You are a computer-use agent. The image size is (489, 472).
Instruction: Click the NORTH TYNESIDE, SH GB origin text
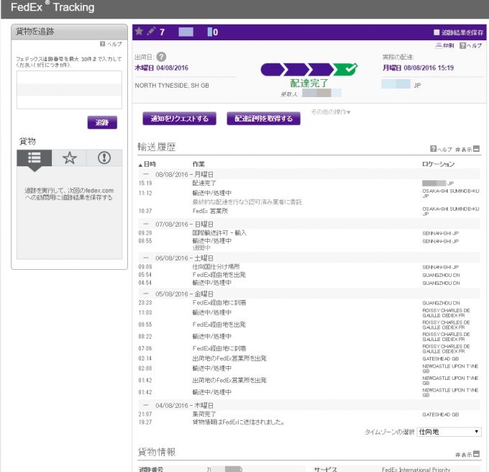click(x=172, y=86)
